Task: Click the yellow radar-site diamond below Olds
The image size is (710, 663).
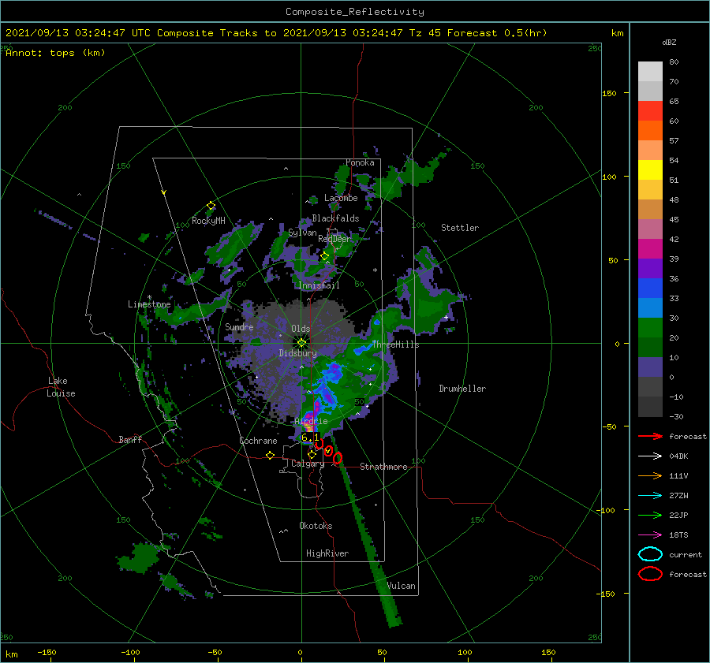Action: [301, 343]
